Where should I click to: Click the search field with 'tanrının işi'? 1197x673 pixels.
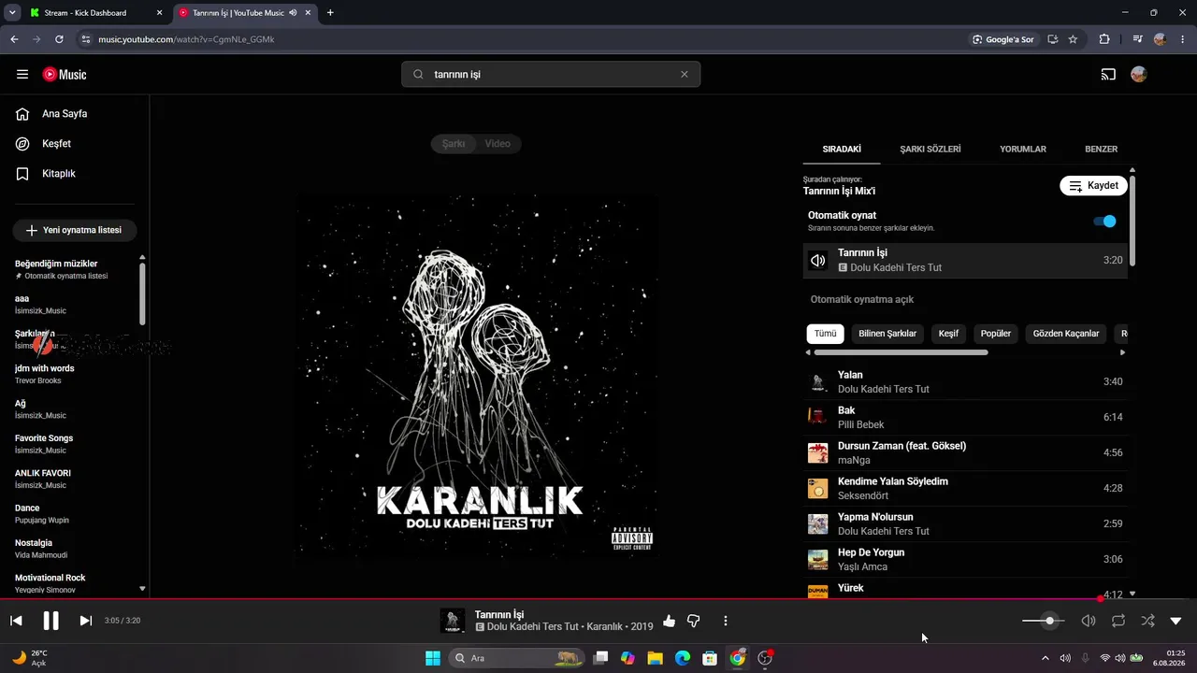click(x=551, y=74)
